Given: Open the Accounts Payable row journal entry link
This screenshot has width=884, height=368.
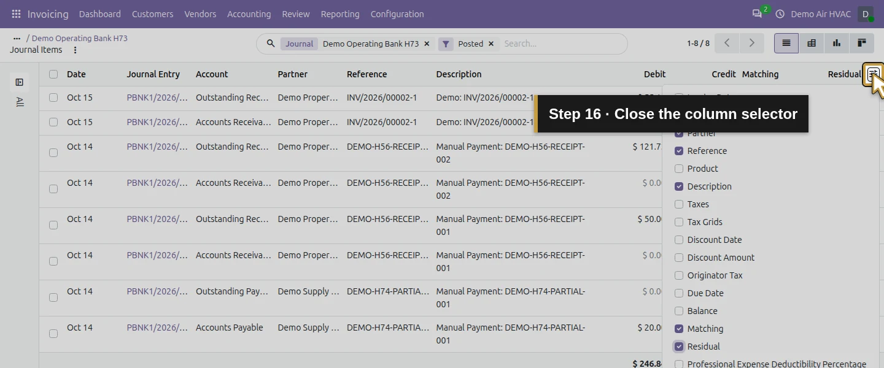Looking at the screenshot, I should click(x=157, y=328).
